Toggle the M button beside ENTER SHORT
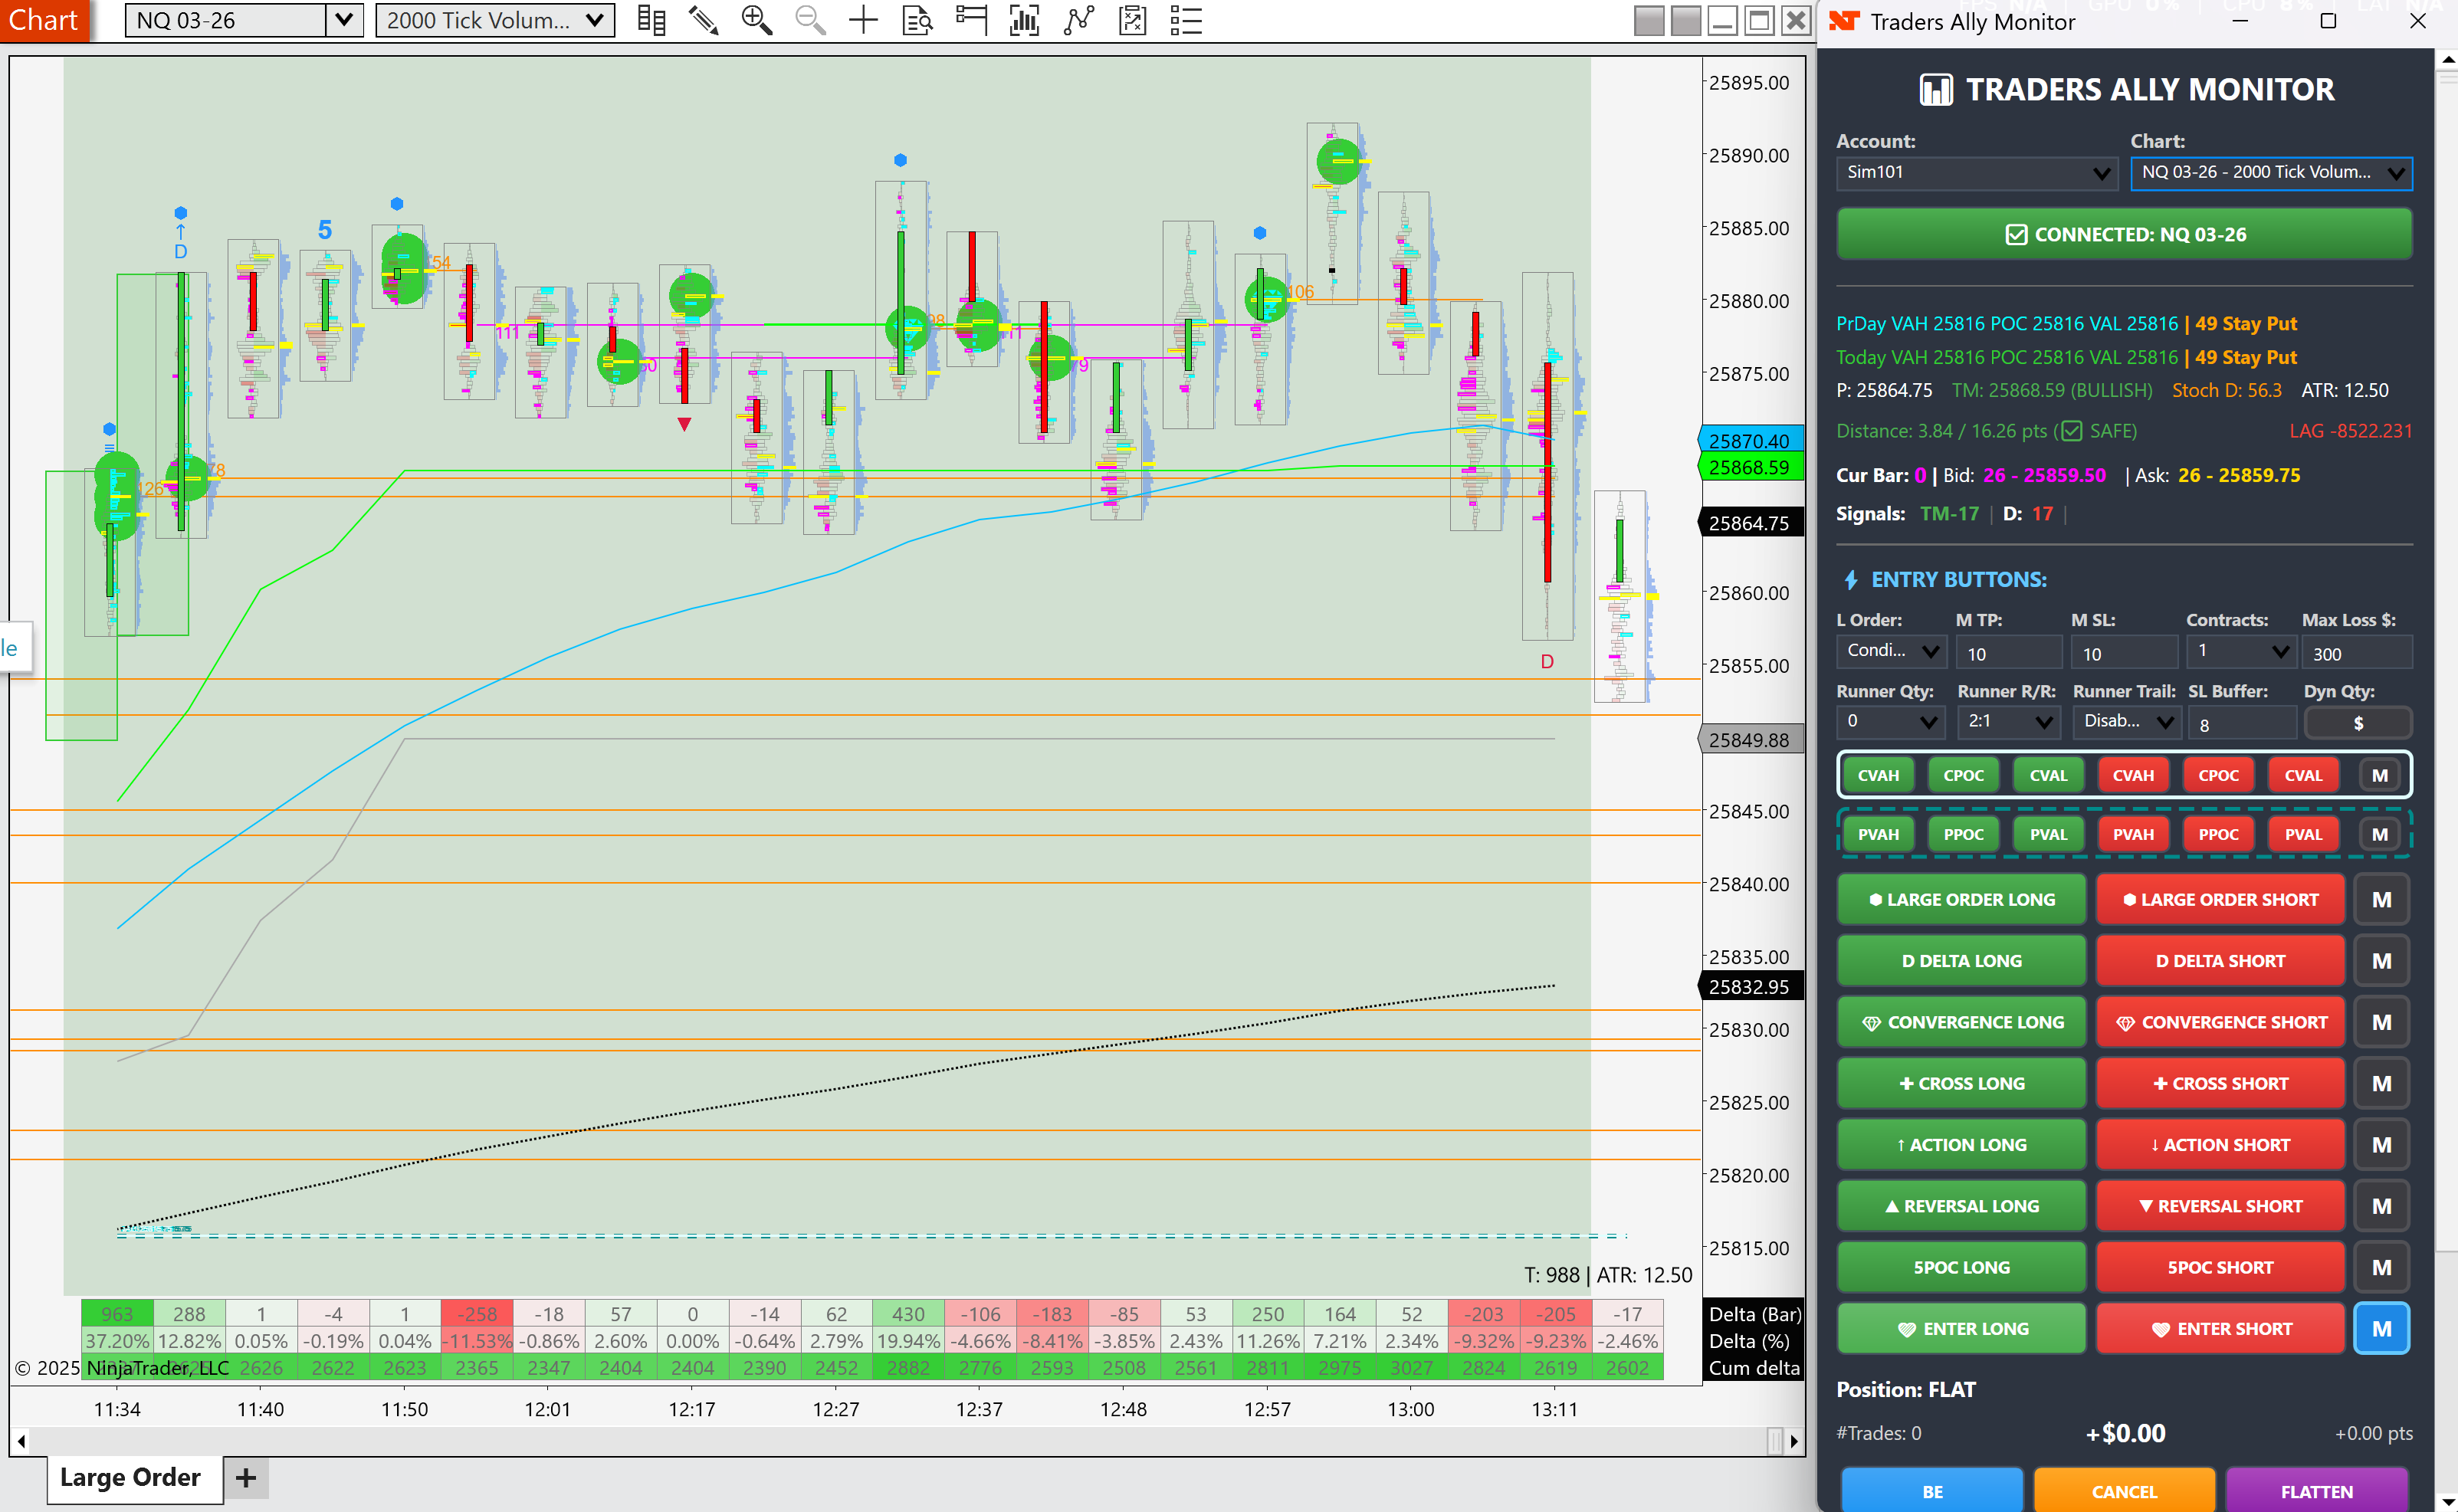This screenshot has width=2458, height=1512. click(x=2381, y=1329)
